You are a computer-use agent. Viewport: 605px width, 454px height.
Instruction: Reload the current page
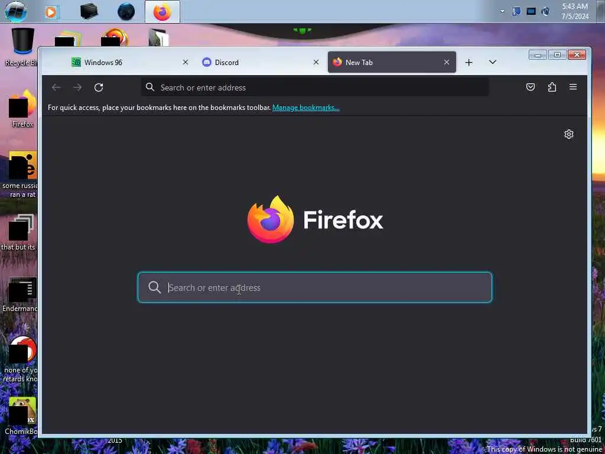click(99, 87)
